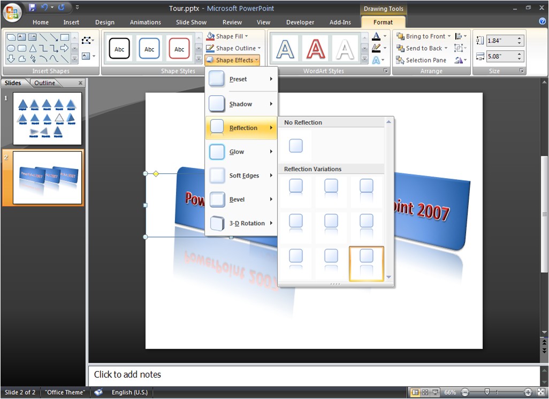Save the presentation from the Quick Access Toolbar

coord(33,7)
